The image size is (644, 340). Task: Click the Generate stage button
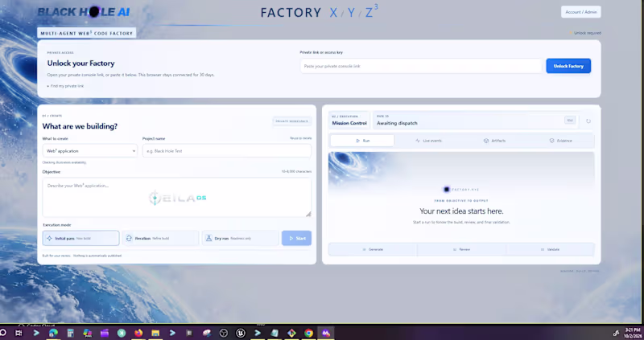[x=373, y=249]
